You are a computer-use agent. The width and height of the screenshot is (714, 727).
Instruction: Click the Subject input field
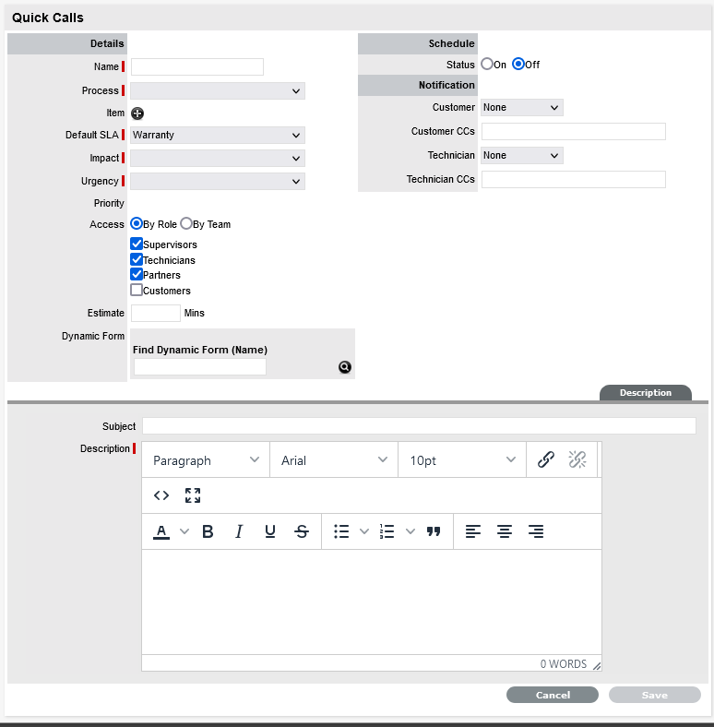(x=419, y=425)
